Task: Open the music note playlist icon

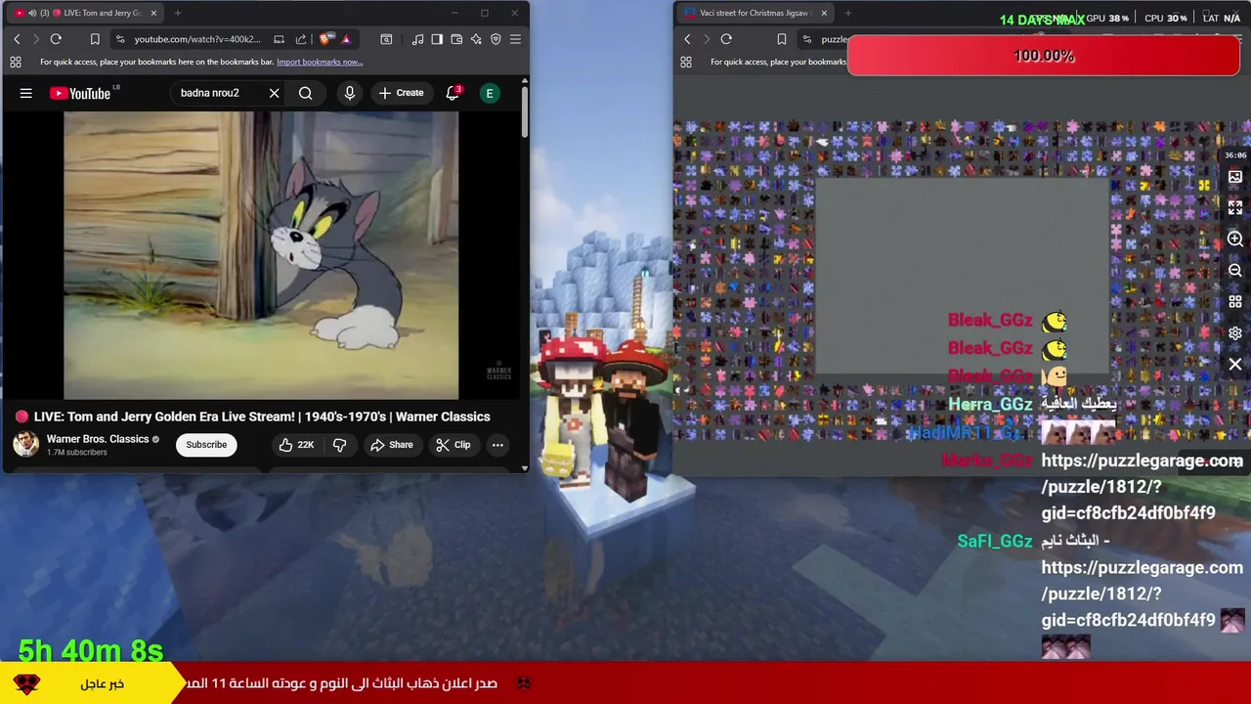Action: [417, 39]
